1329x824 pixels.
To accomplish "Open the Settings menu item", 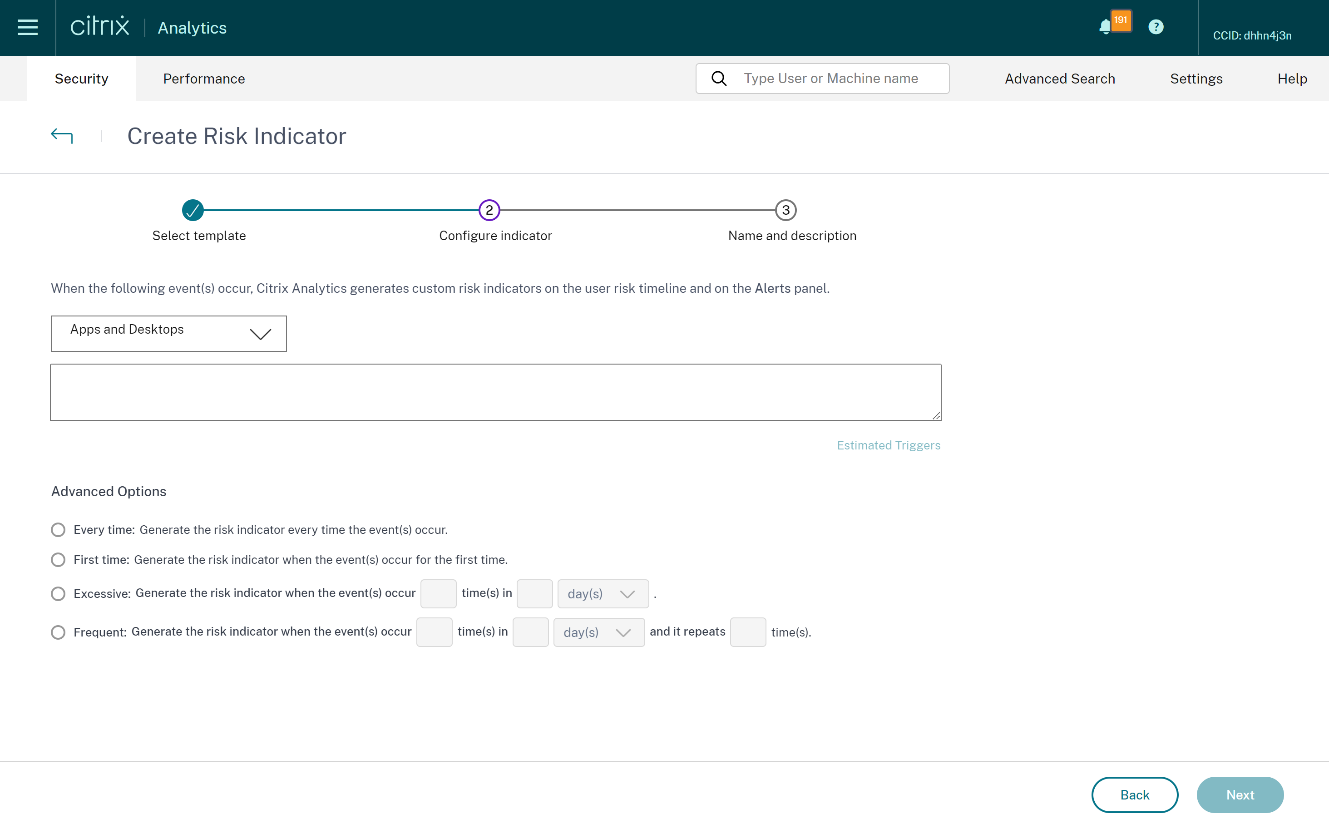I will 1196,79.
